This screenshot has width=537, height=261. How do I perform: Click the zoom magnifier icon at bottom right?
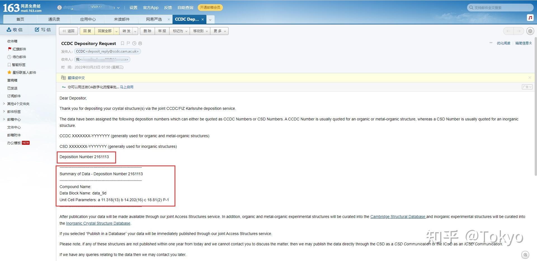tap(526, 255)
